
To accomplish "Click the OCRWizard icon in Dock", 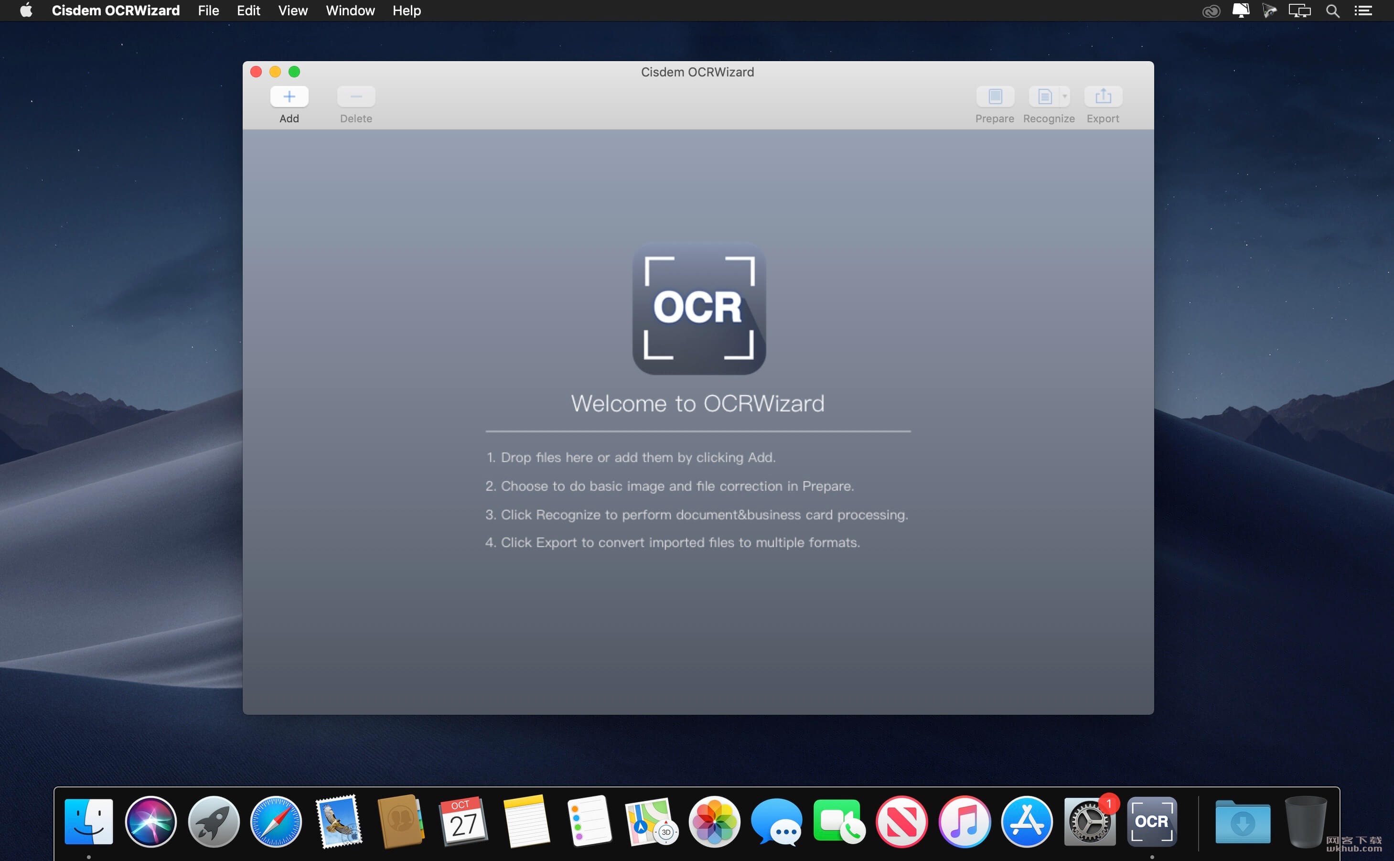I will (x=1152, y=822).
